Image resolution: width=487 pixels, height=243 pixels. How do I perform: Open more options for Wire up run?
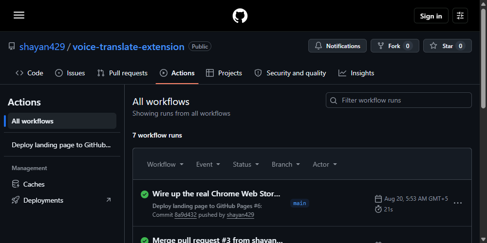(457, 203)
